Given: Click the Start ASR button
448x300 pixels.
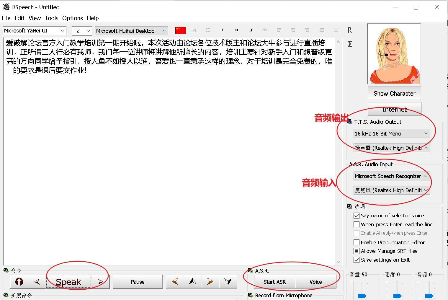Looking at the screenshot, I should (274, 281).
